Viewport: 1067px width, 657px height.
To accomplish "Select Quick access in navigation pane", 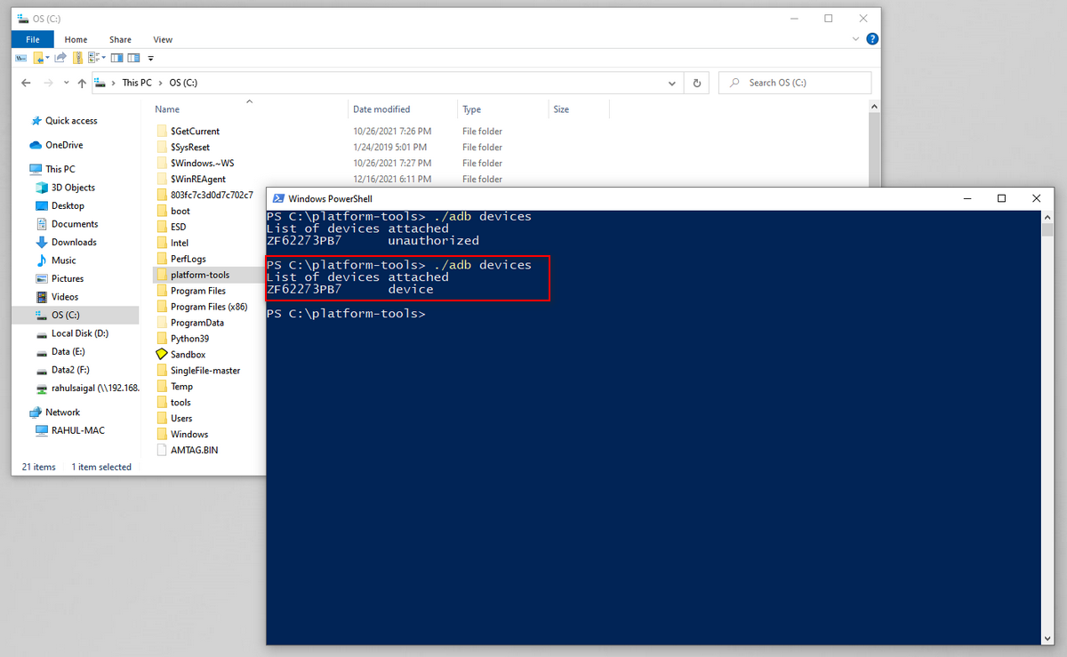I will (x=71, y=121).
